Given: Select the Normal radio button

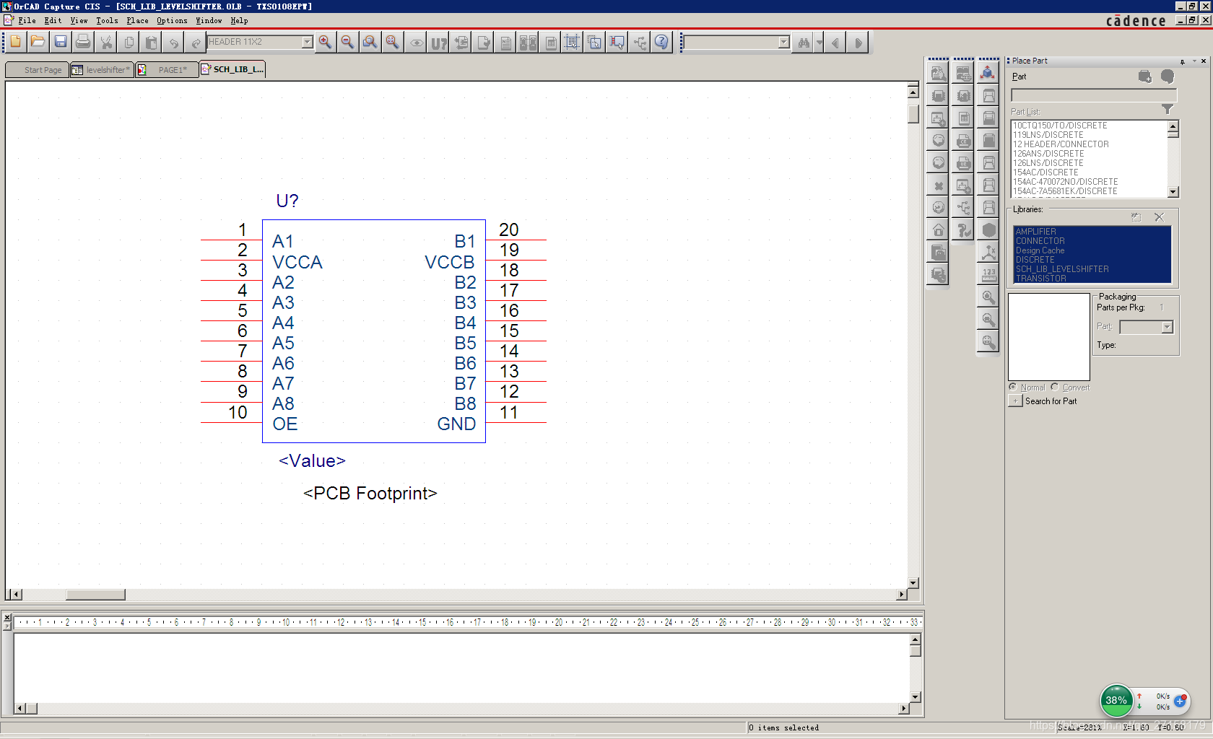Looking at the screenshot, I should click(x=1013, y=388).
